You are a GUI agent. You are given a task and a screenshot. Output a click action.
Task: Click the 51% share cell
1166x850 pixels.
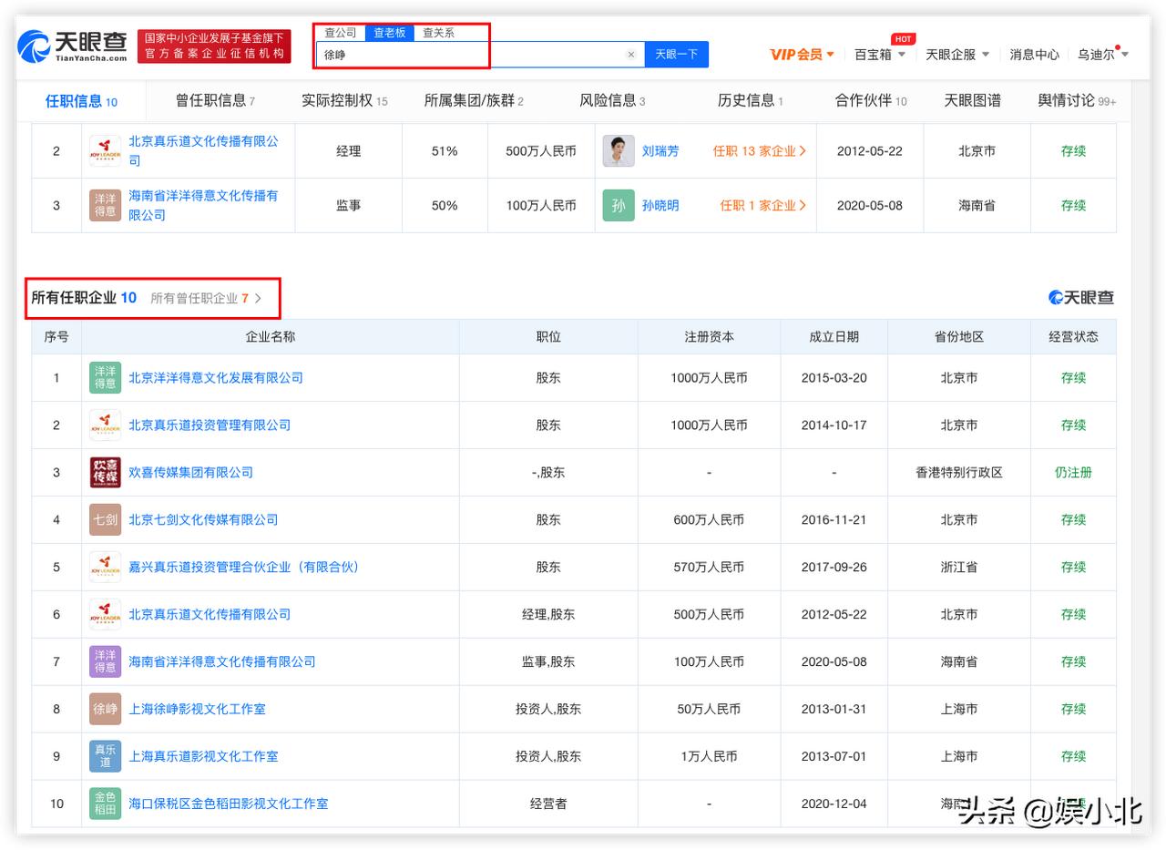coord(445,151)
